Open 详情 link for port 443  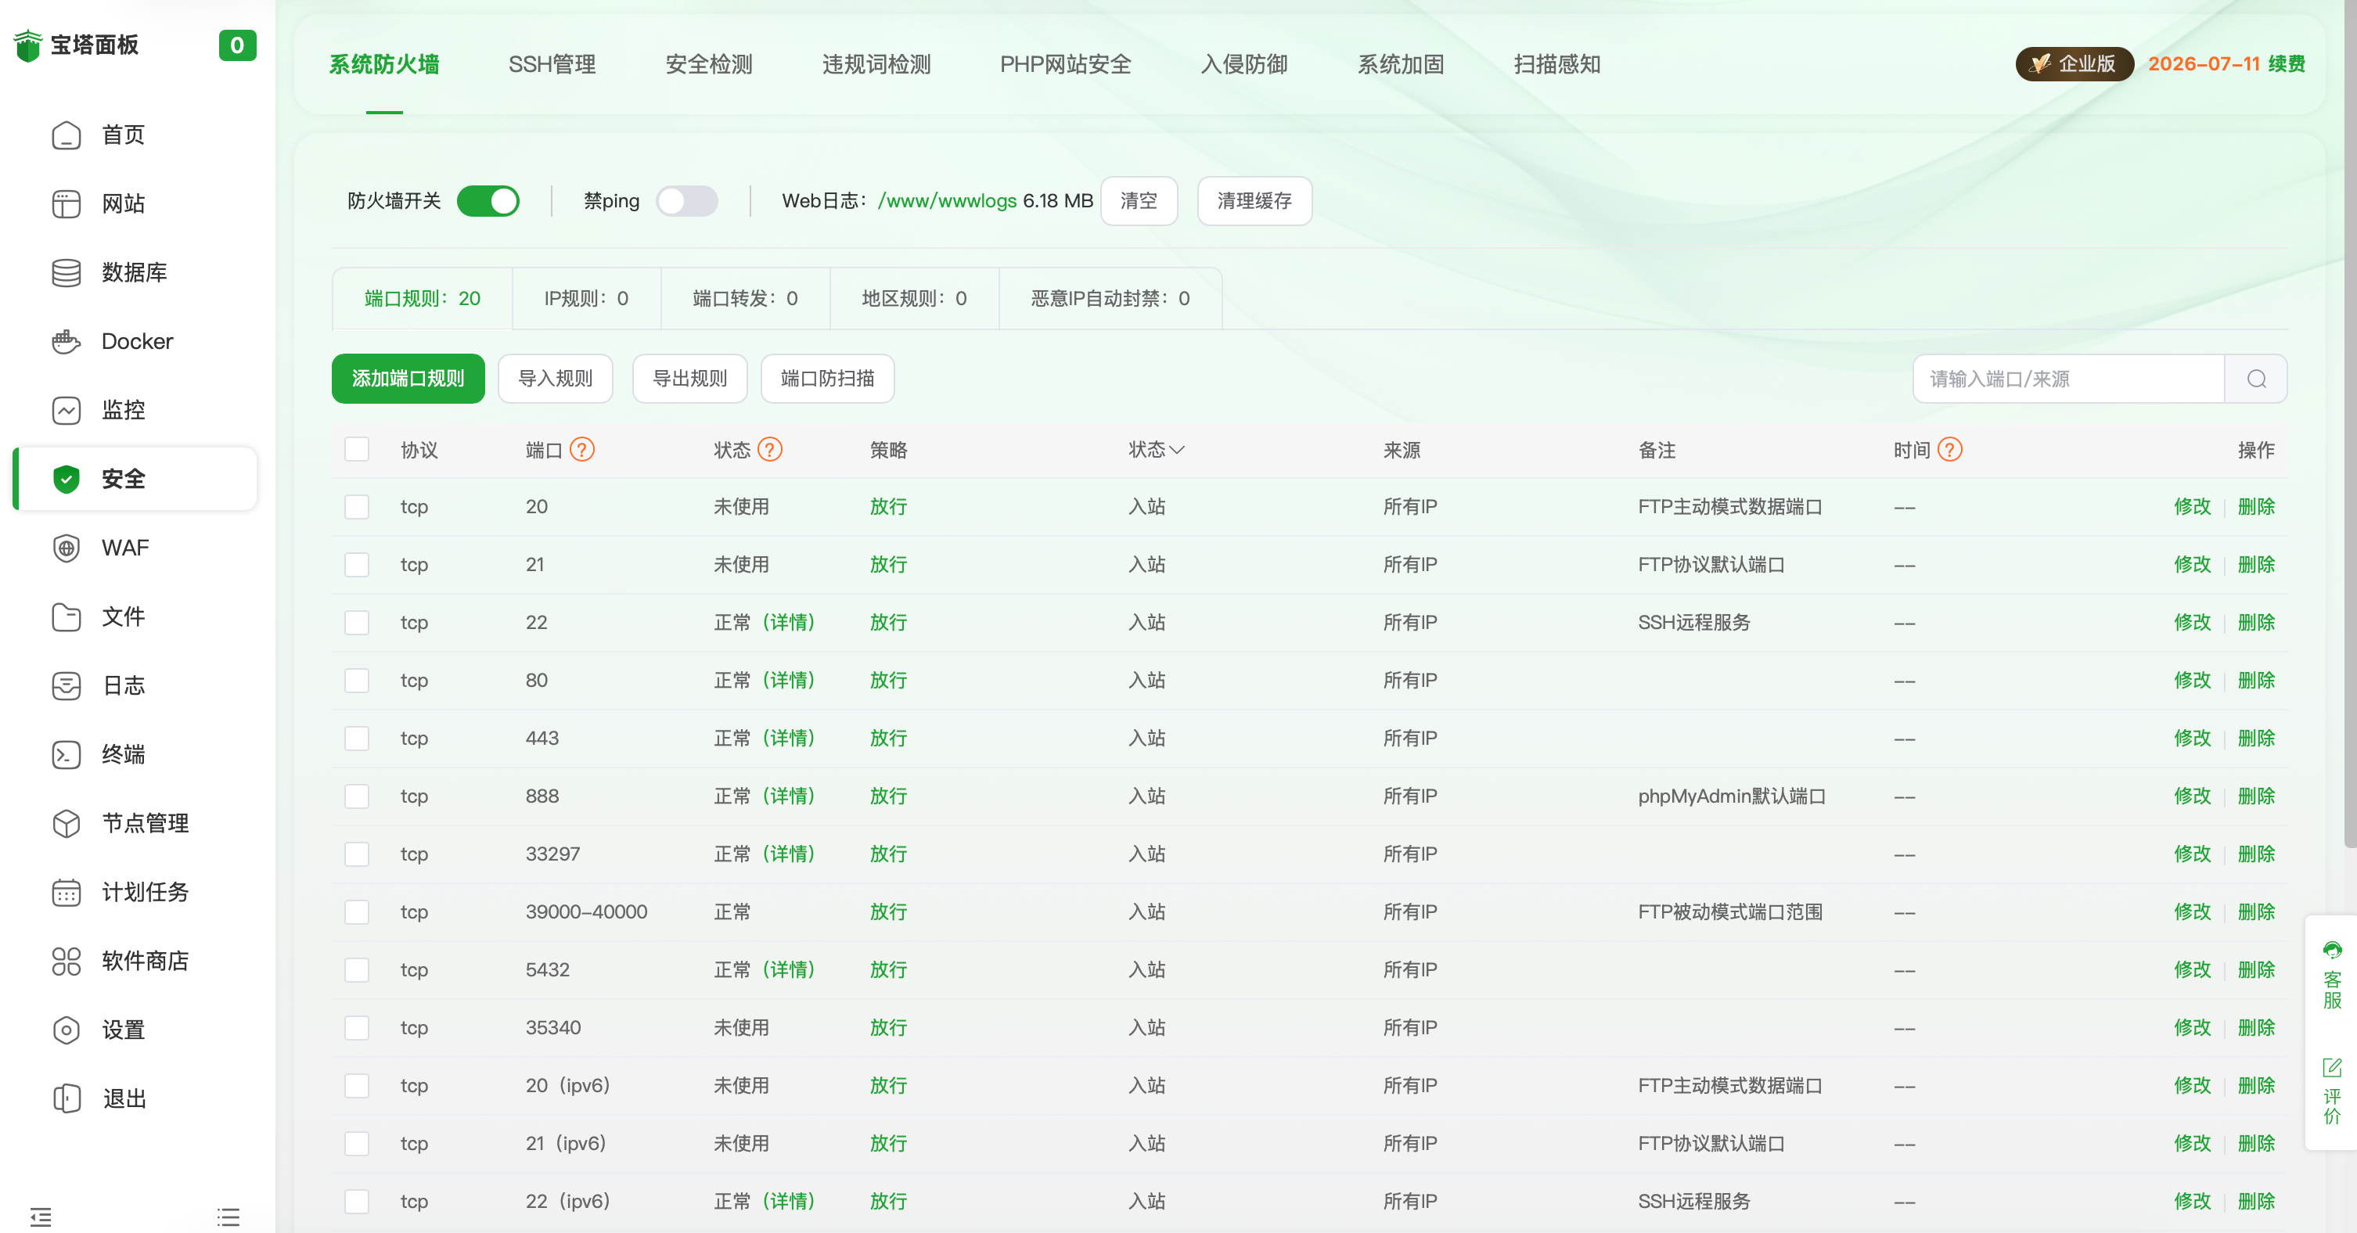pos(789,738)
